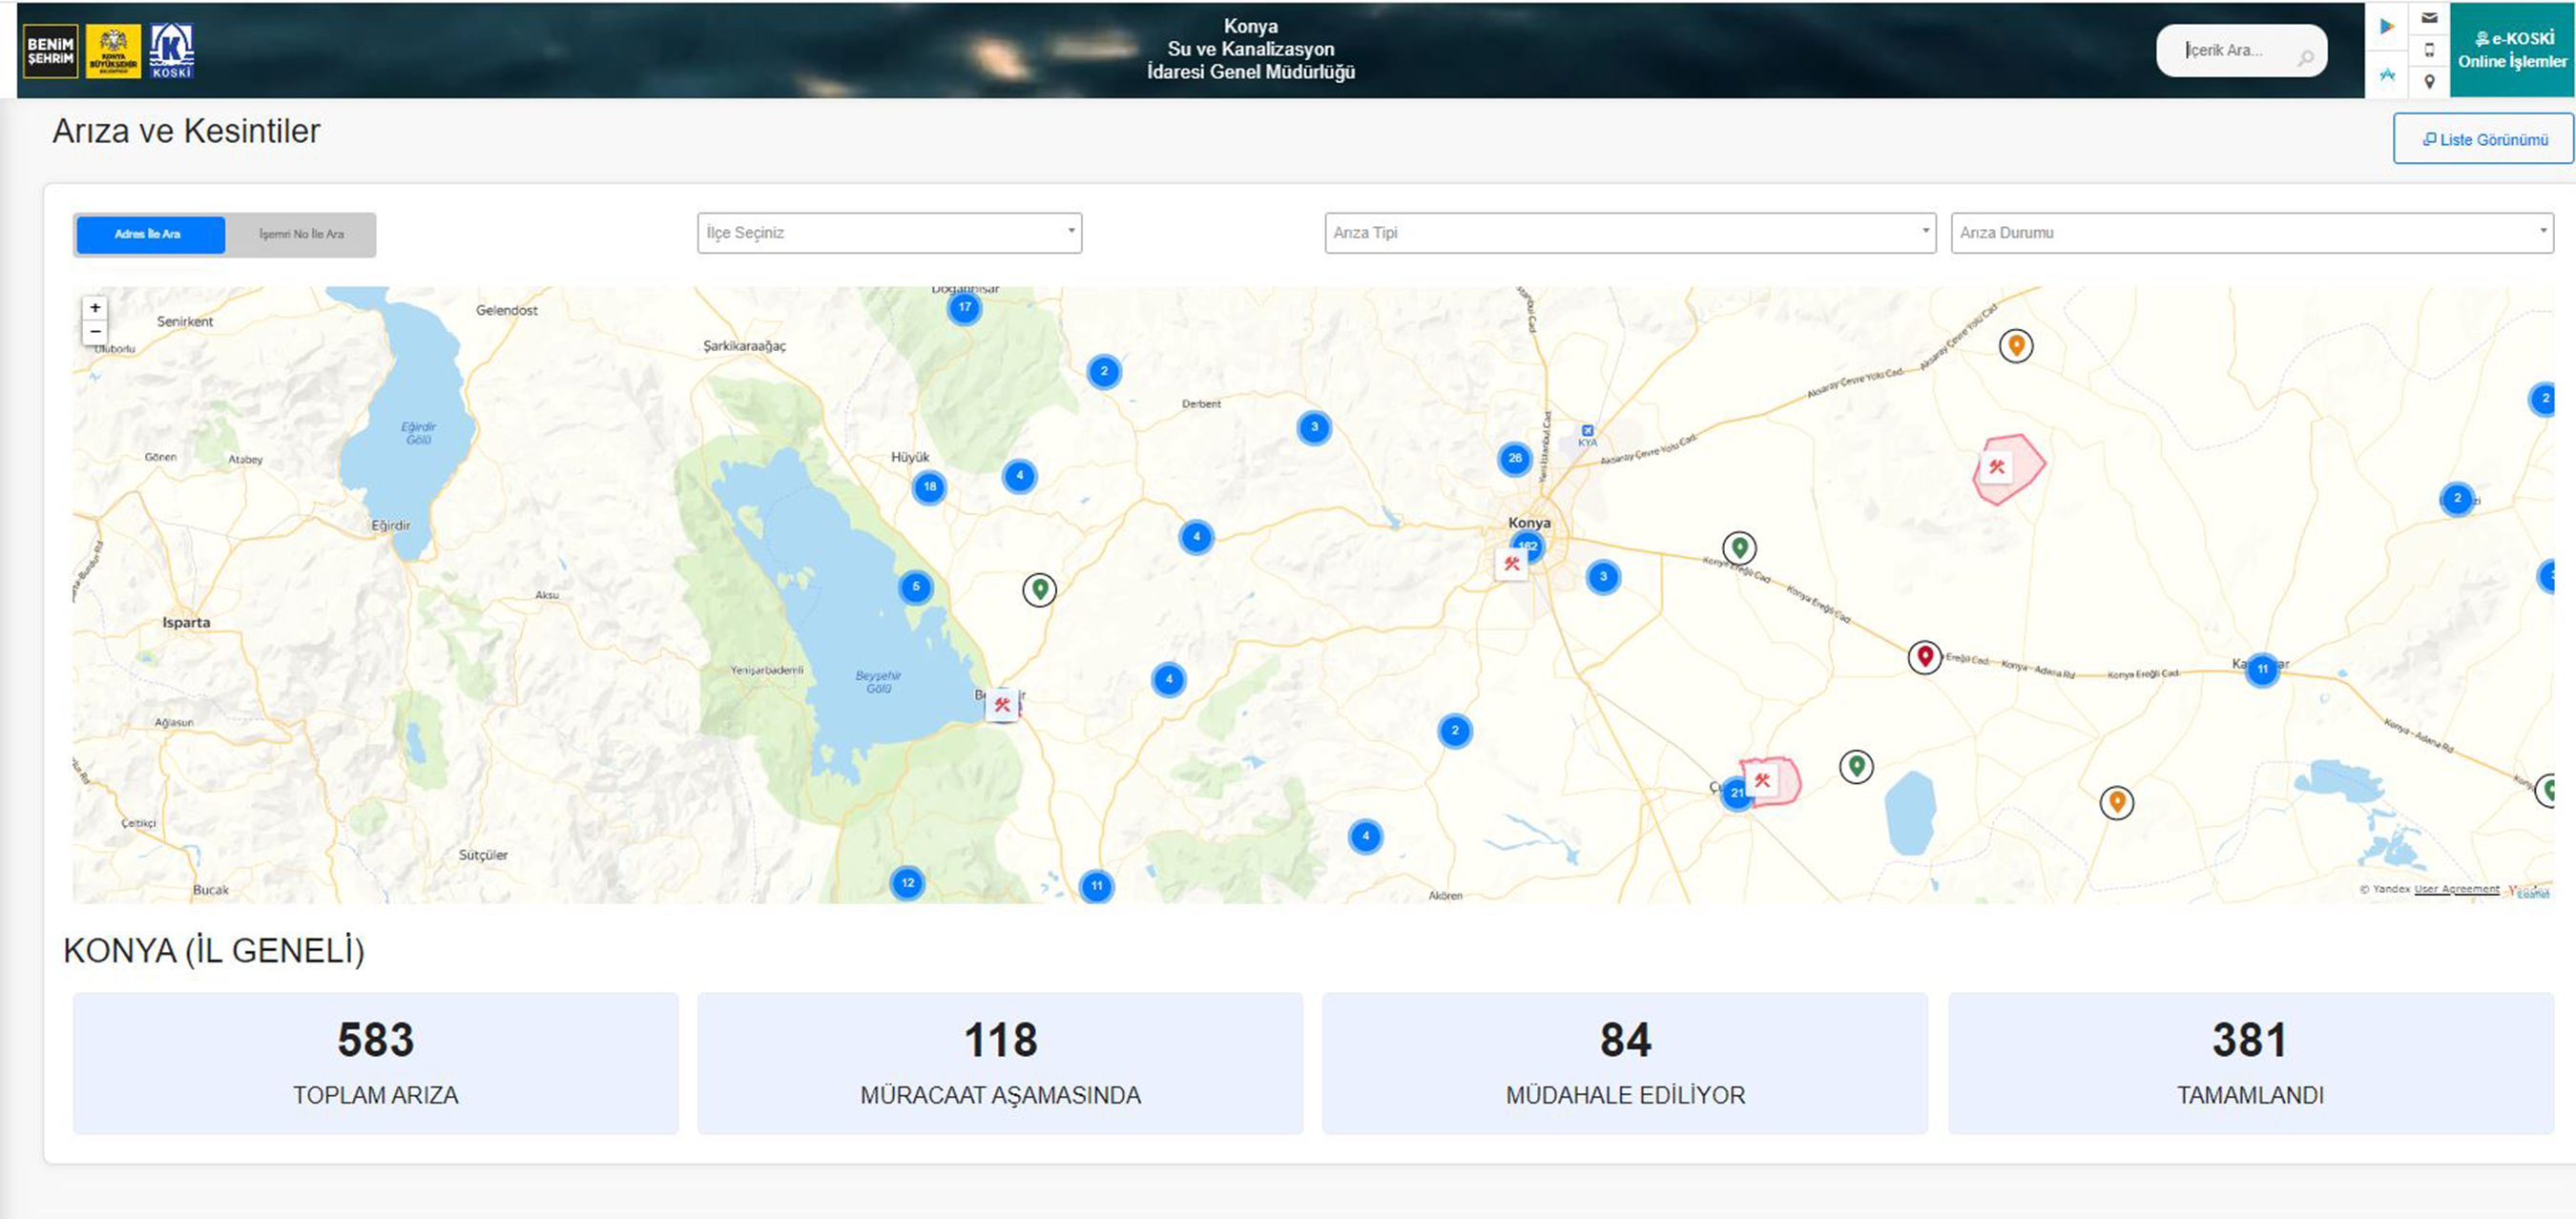Zoom in on the map
The height and width of the screenshot is (1219, 2576).
tap(95, 308)
